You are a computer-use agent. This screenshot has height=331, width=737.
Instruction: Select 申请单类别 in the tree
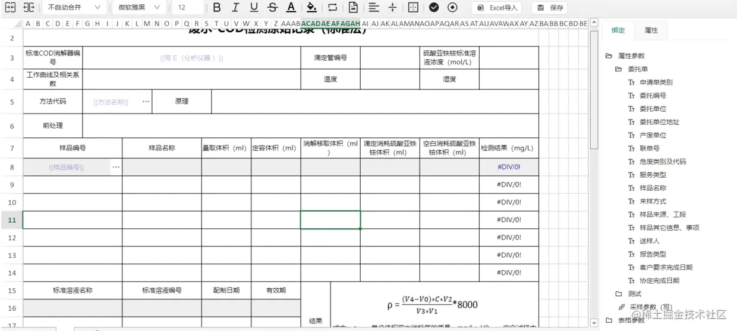pyautogui.click(x=656, y=82)
